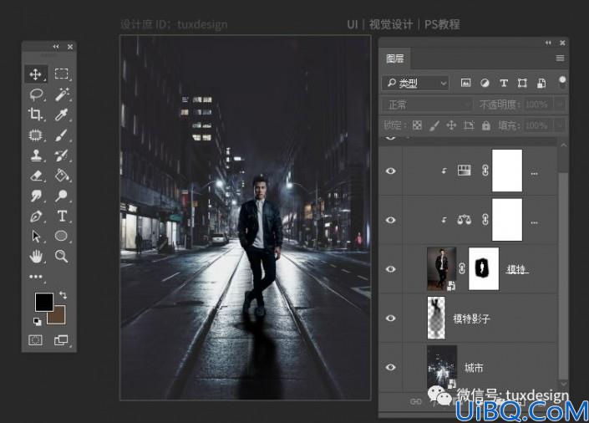Select the Healing Brush patch tool

pos(36,135)
